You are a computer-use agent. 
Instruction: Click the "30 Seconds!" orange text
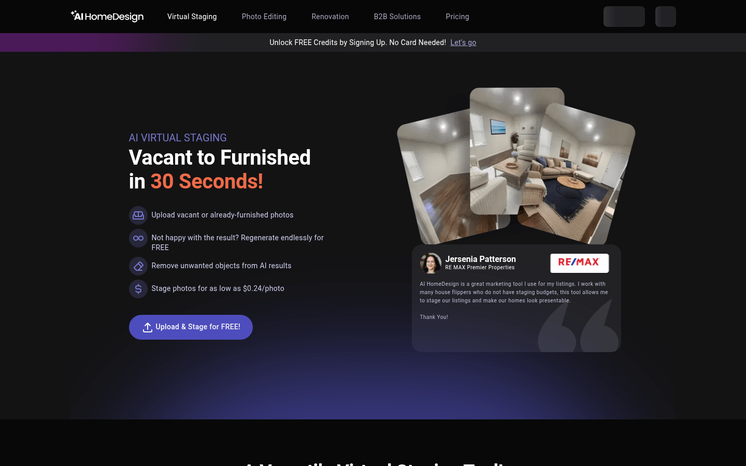click(x=207, y=182)
